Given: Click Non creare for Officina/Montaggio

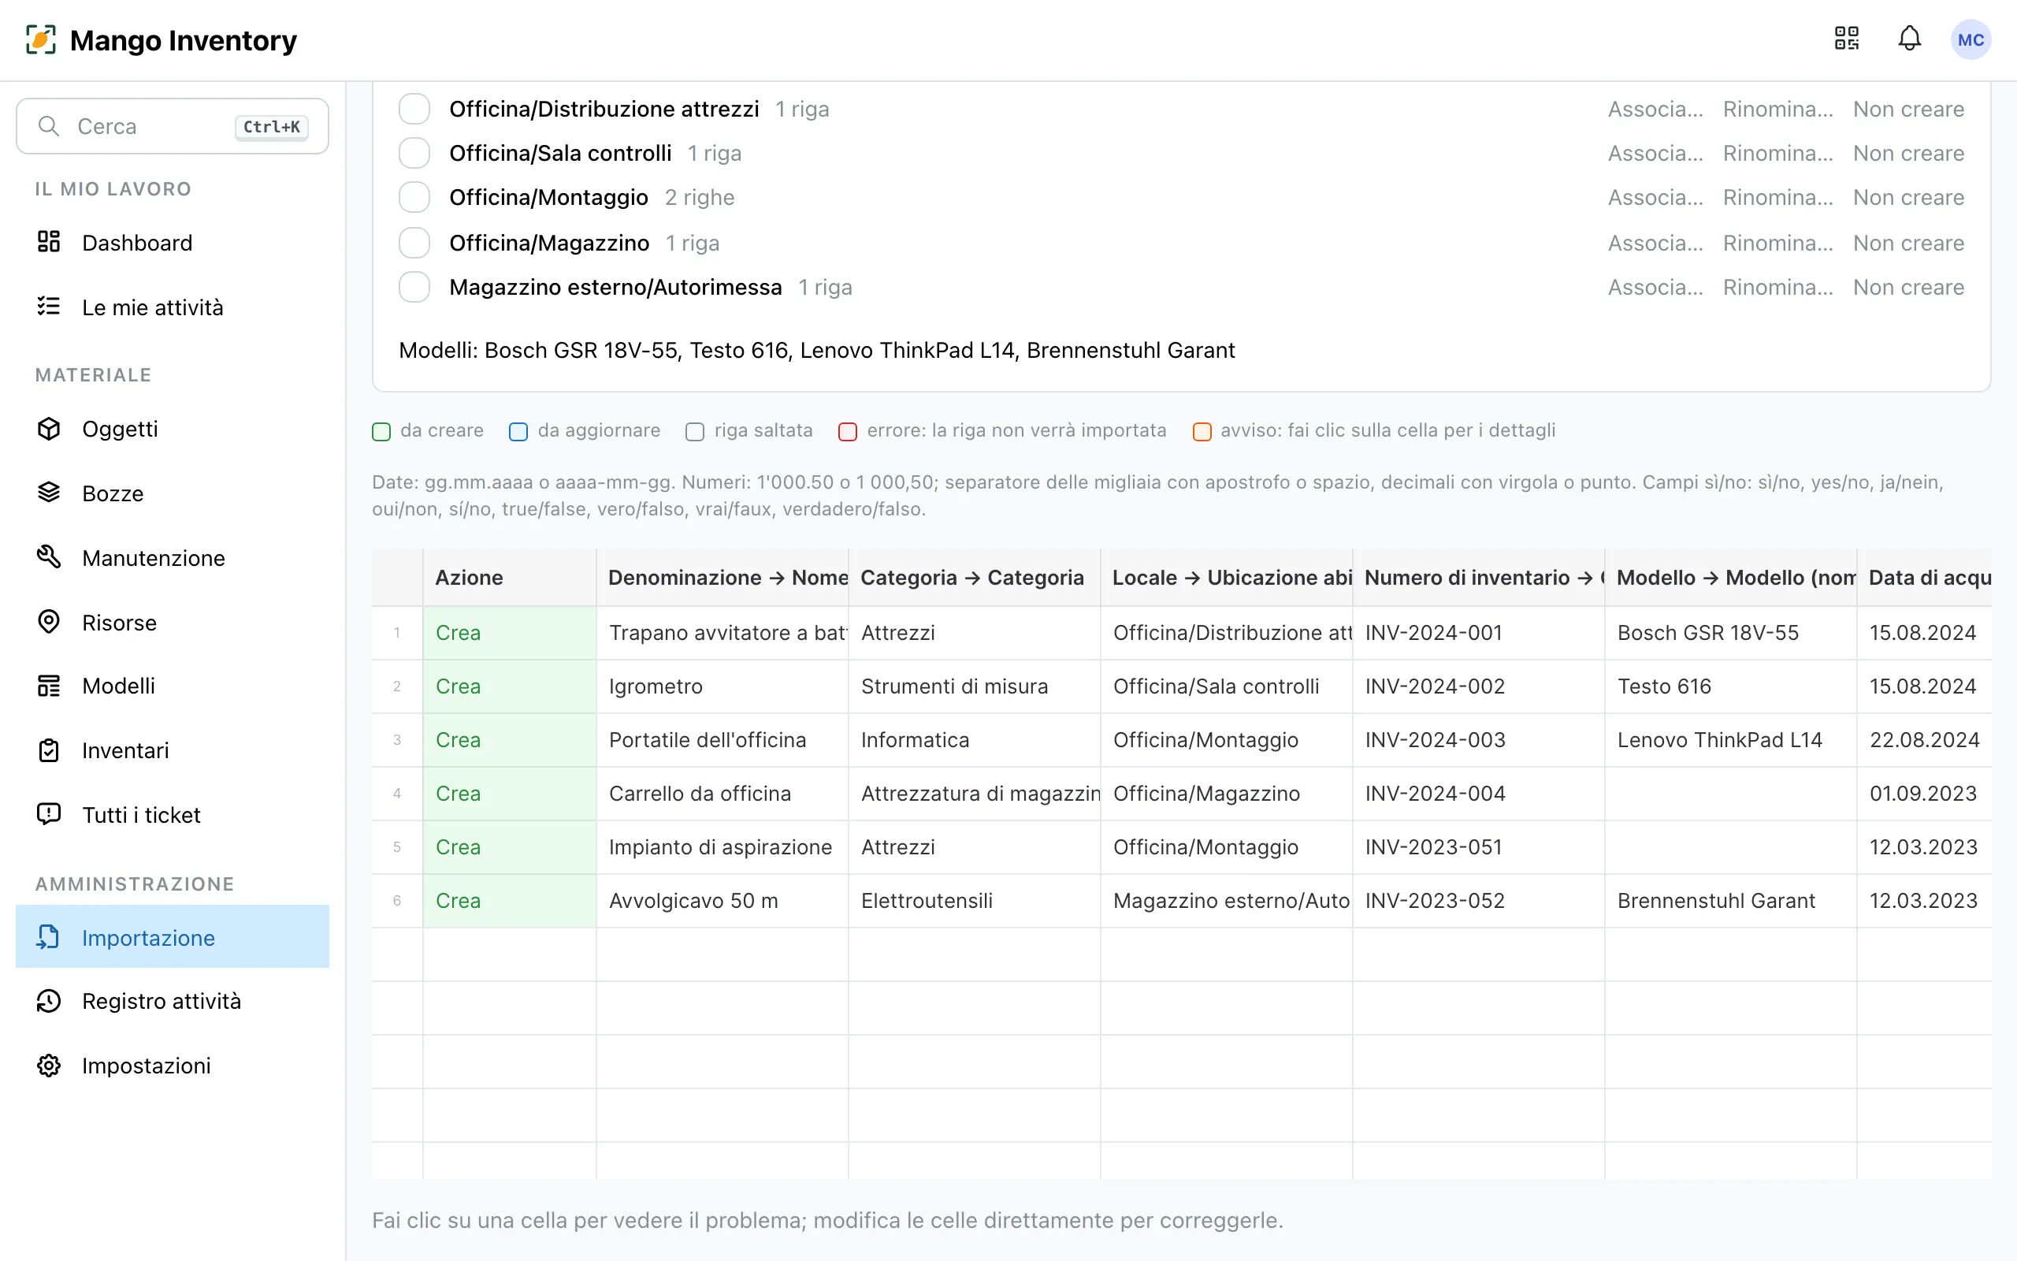Looking at the screenshot, I should 1908,198.
